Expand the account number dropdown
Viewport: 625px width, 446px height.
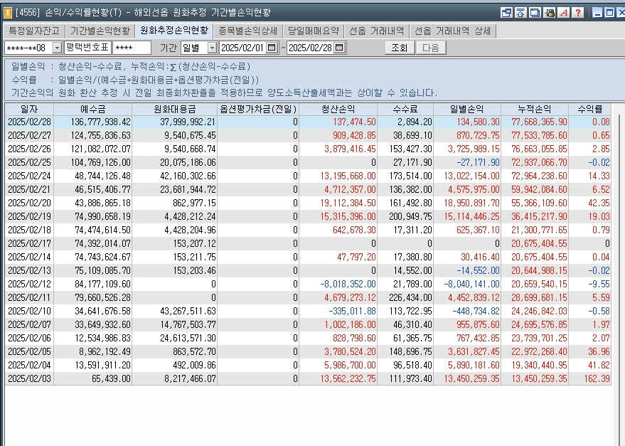(x=57, y=48)
